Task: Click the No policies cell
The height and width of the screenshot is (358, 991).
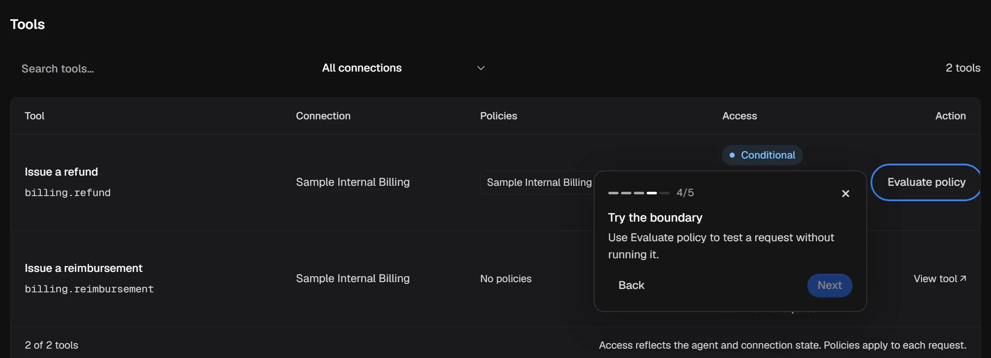Action: coord(506,279)
